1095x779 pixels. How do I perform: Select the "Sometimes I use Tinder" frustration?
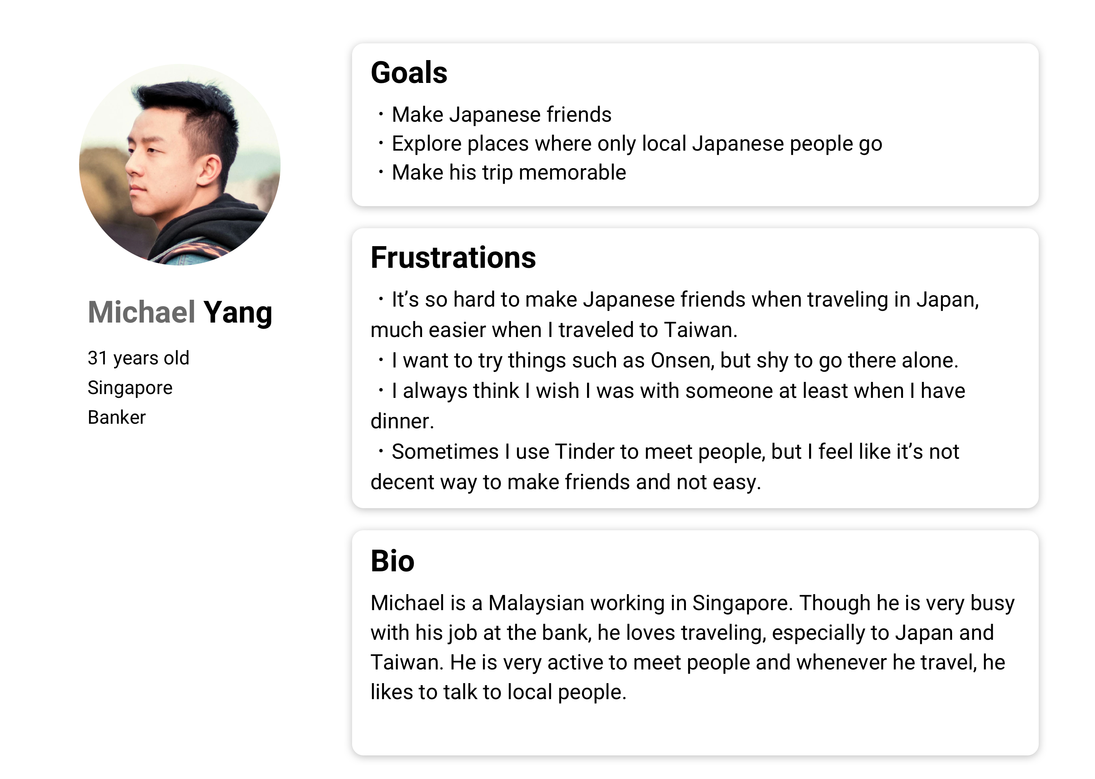(x=674, y=452)
